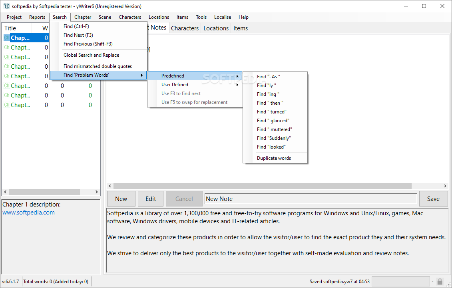Open the www.softpedia.com link

pyautogui.click(x=28, y=213)
